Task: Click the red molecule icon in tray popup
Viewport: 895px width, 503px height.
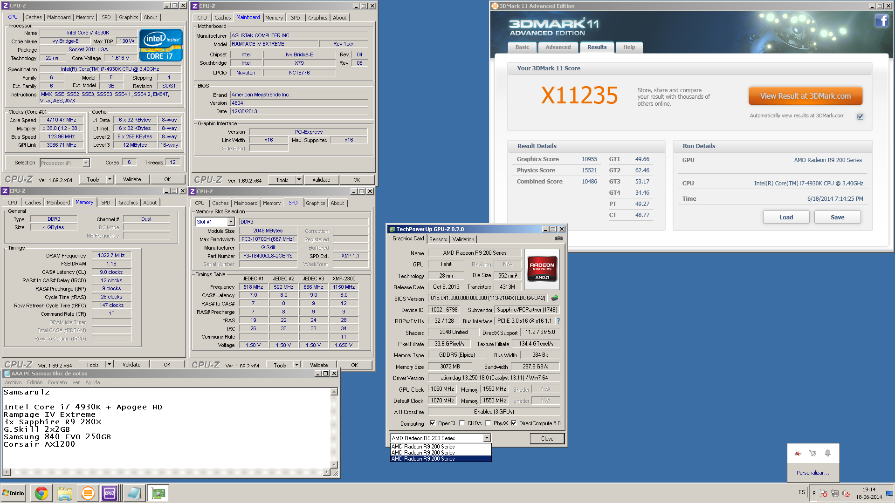Action: click(x=798, y=453)
